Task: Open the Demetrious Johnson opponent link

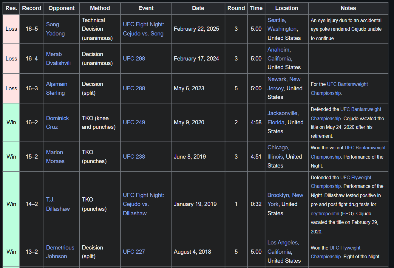Action: click(60, 252)
